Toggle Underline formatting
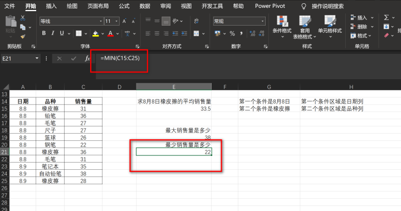This screenshot has width=401, height=211. (x=62, y=33)
